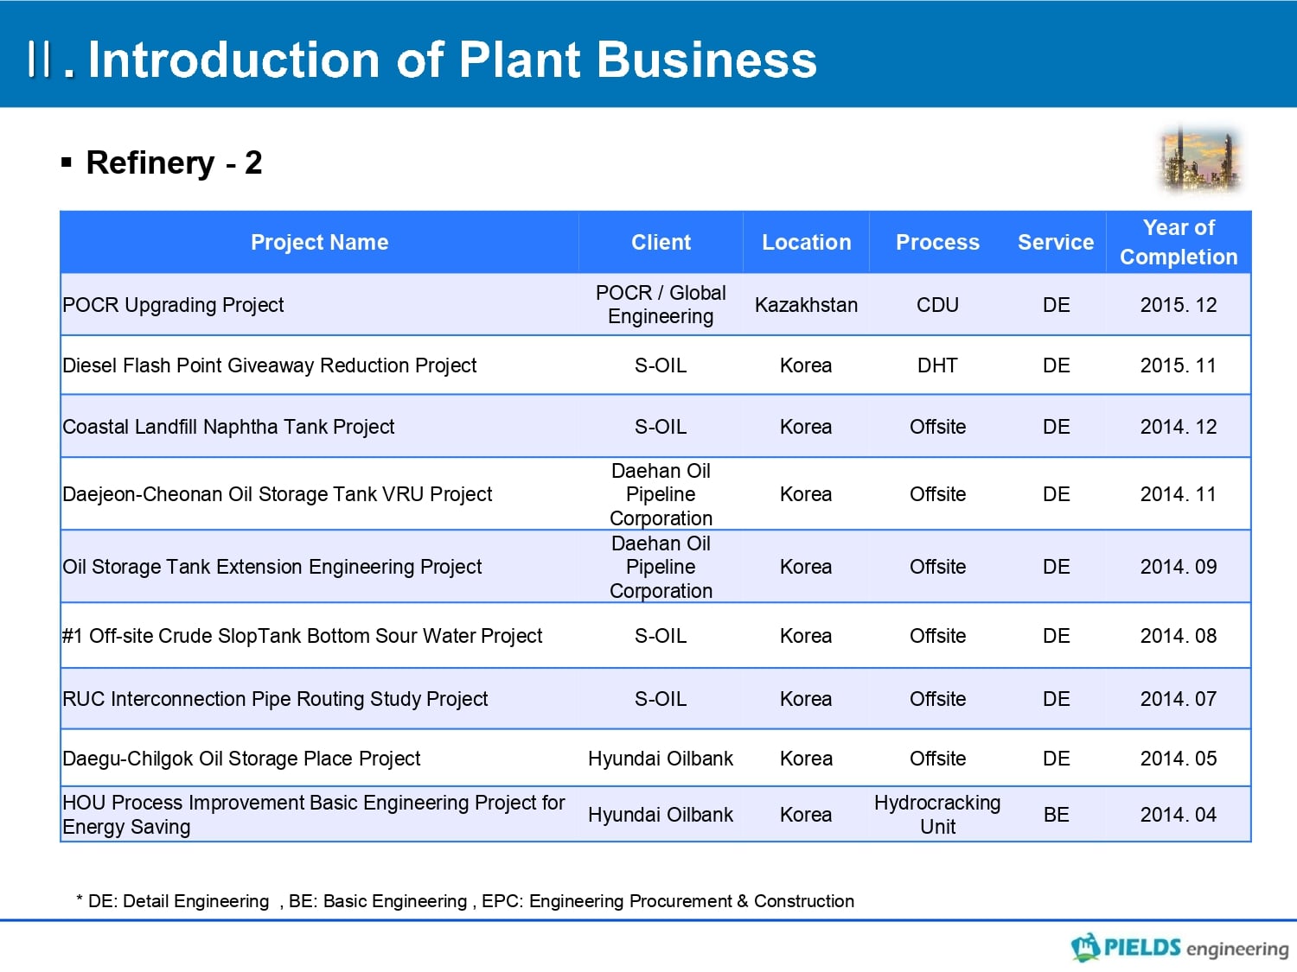
Task: Click 'Offsite' in the Coastal Landfill row
Action: click(937, 427)
